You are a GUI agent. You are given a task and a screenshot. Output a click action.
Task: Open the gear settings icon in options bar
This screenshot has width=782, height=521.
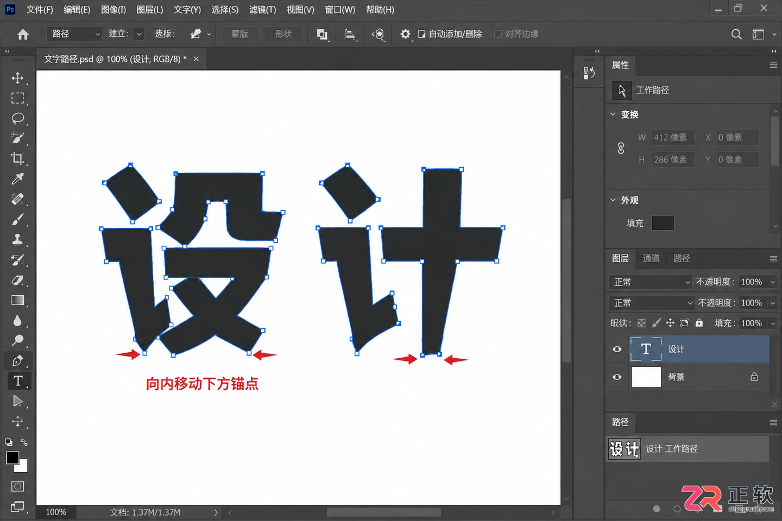[x=405, y=34]
